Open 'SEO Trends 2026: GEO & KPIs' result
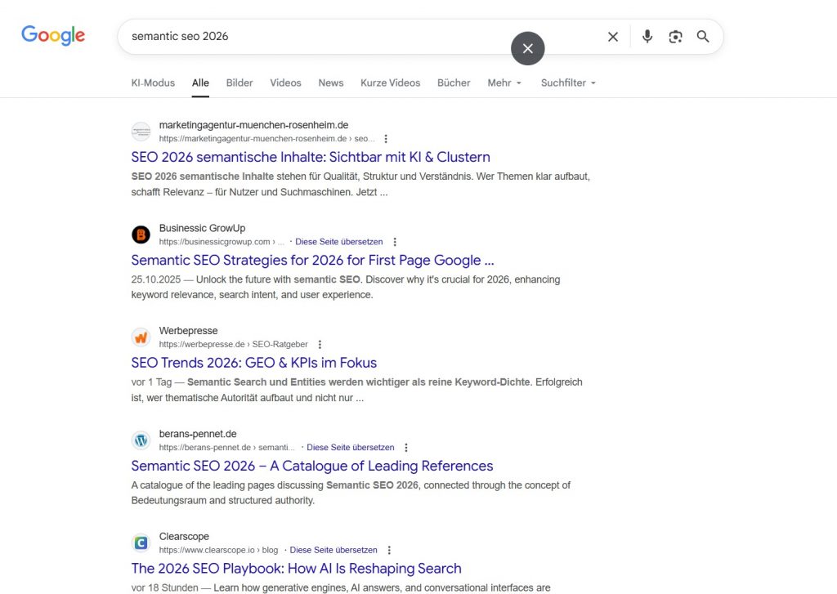This screenshot has height=594, width=837. (253, 363)
